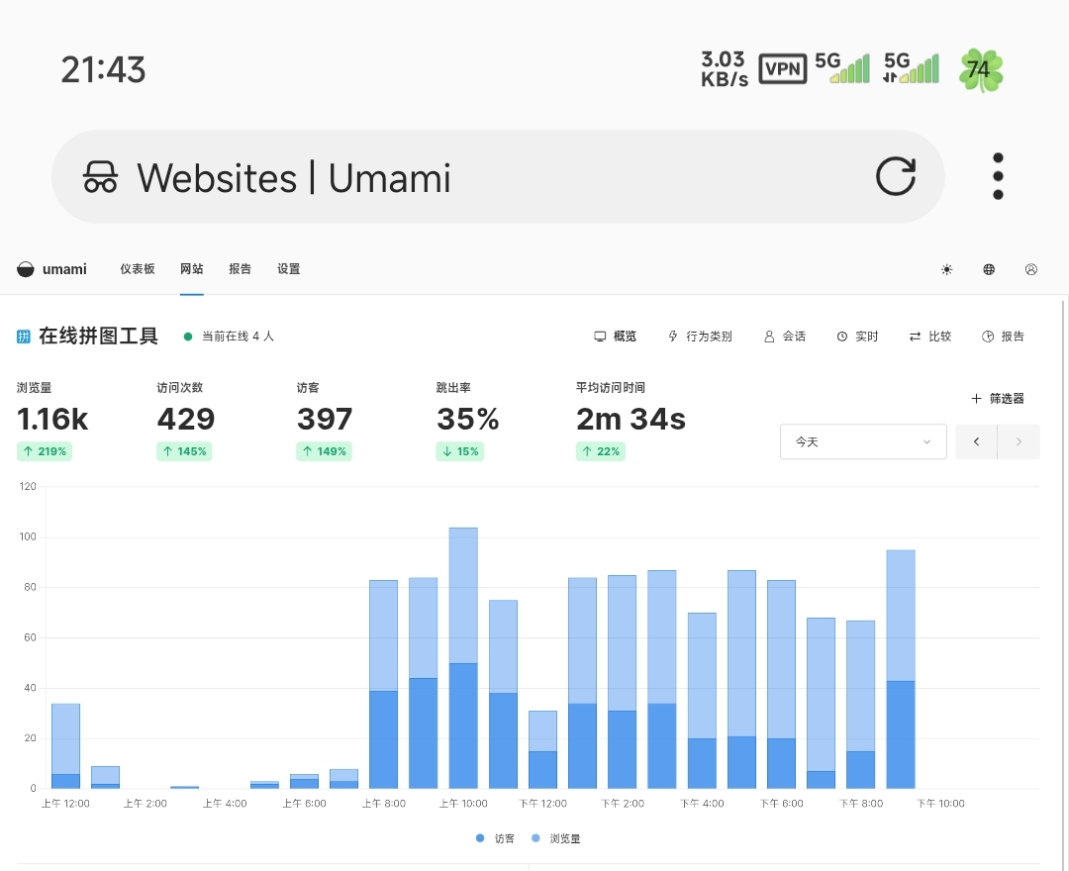Reload the page with the refresh icon
This screenshot has width=1069, height=871.
(x=896, y=177)
